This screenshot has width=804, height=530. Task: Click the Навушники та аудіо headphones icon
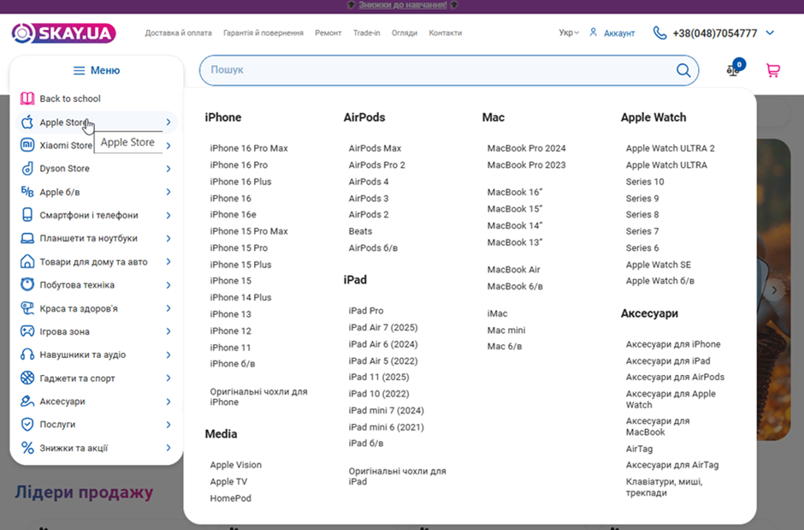27,354
